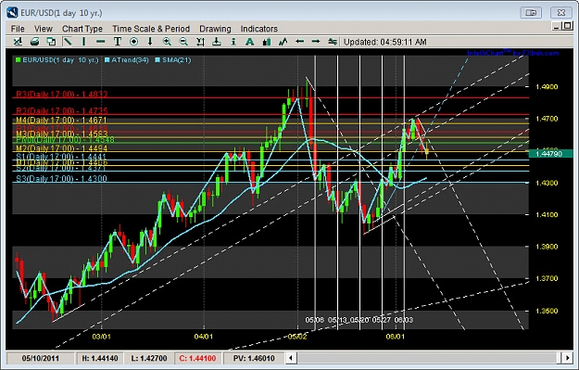Screen dimensions: 579x370
Task: Open the Chart Type menu
Action: pos(82,29)
